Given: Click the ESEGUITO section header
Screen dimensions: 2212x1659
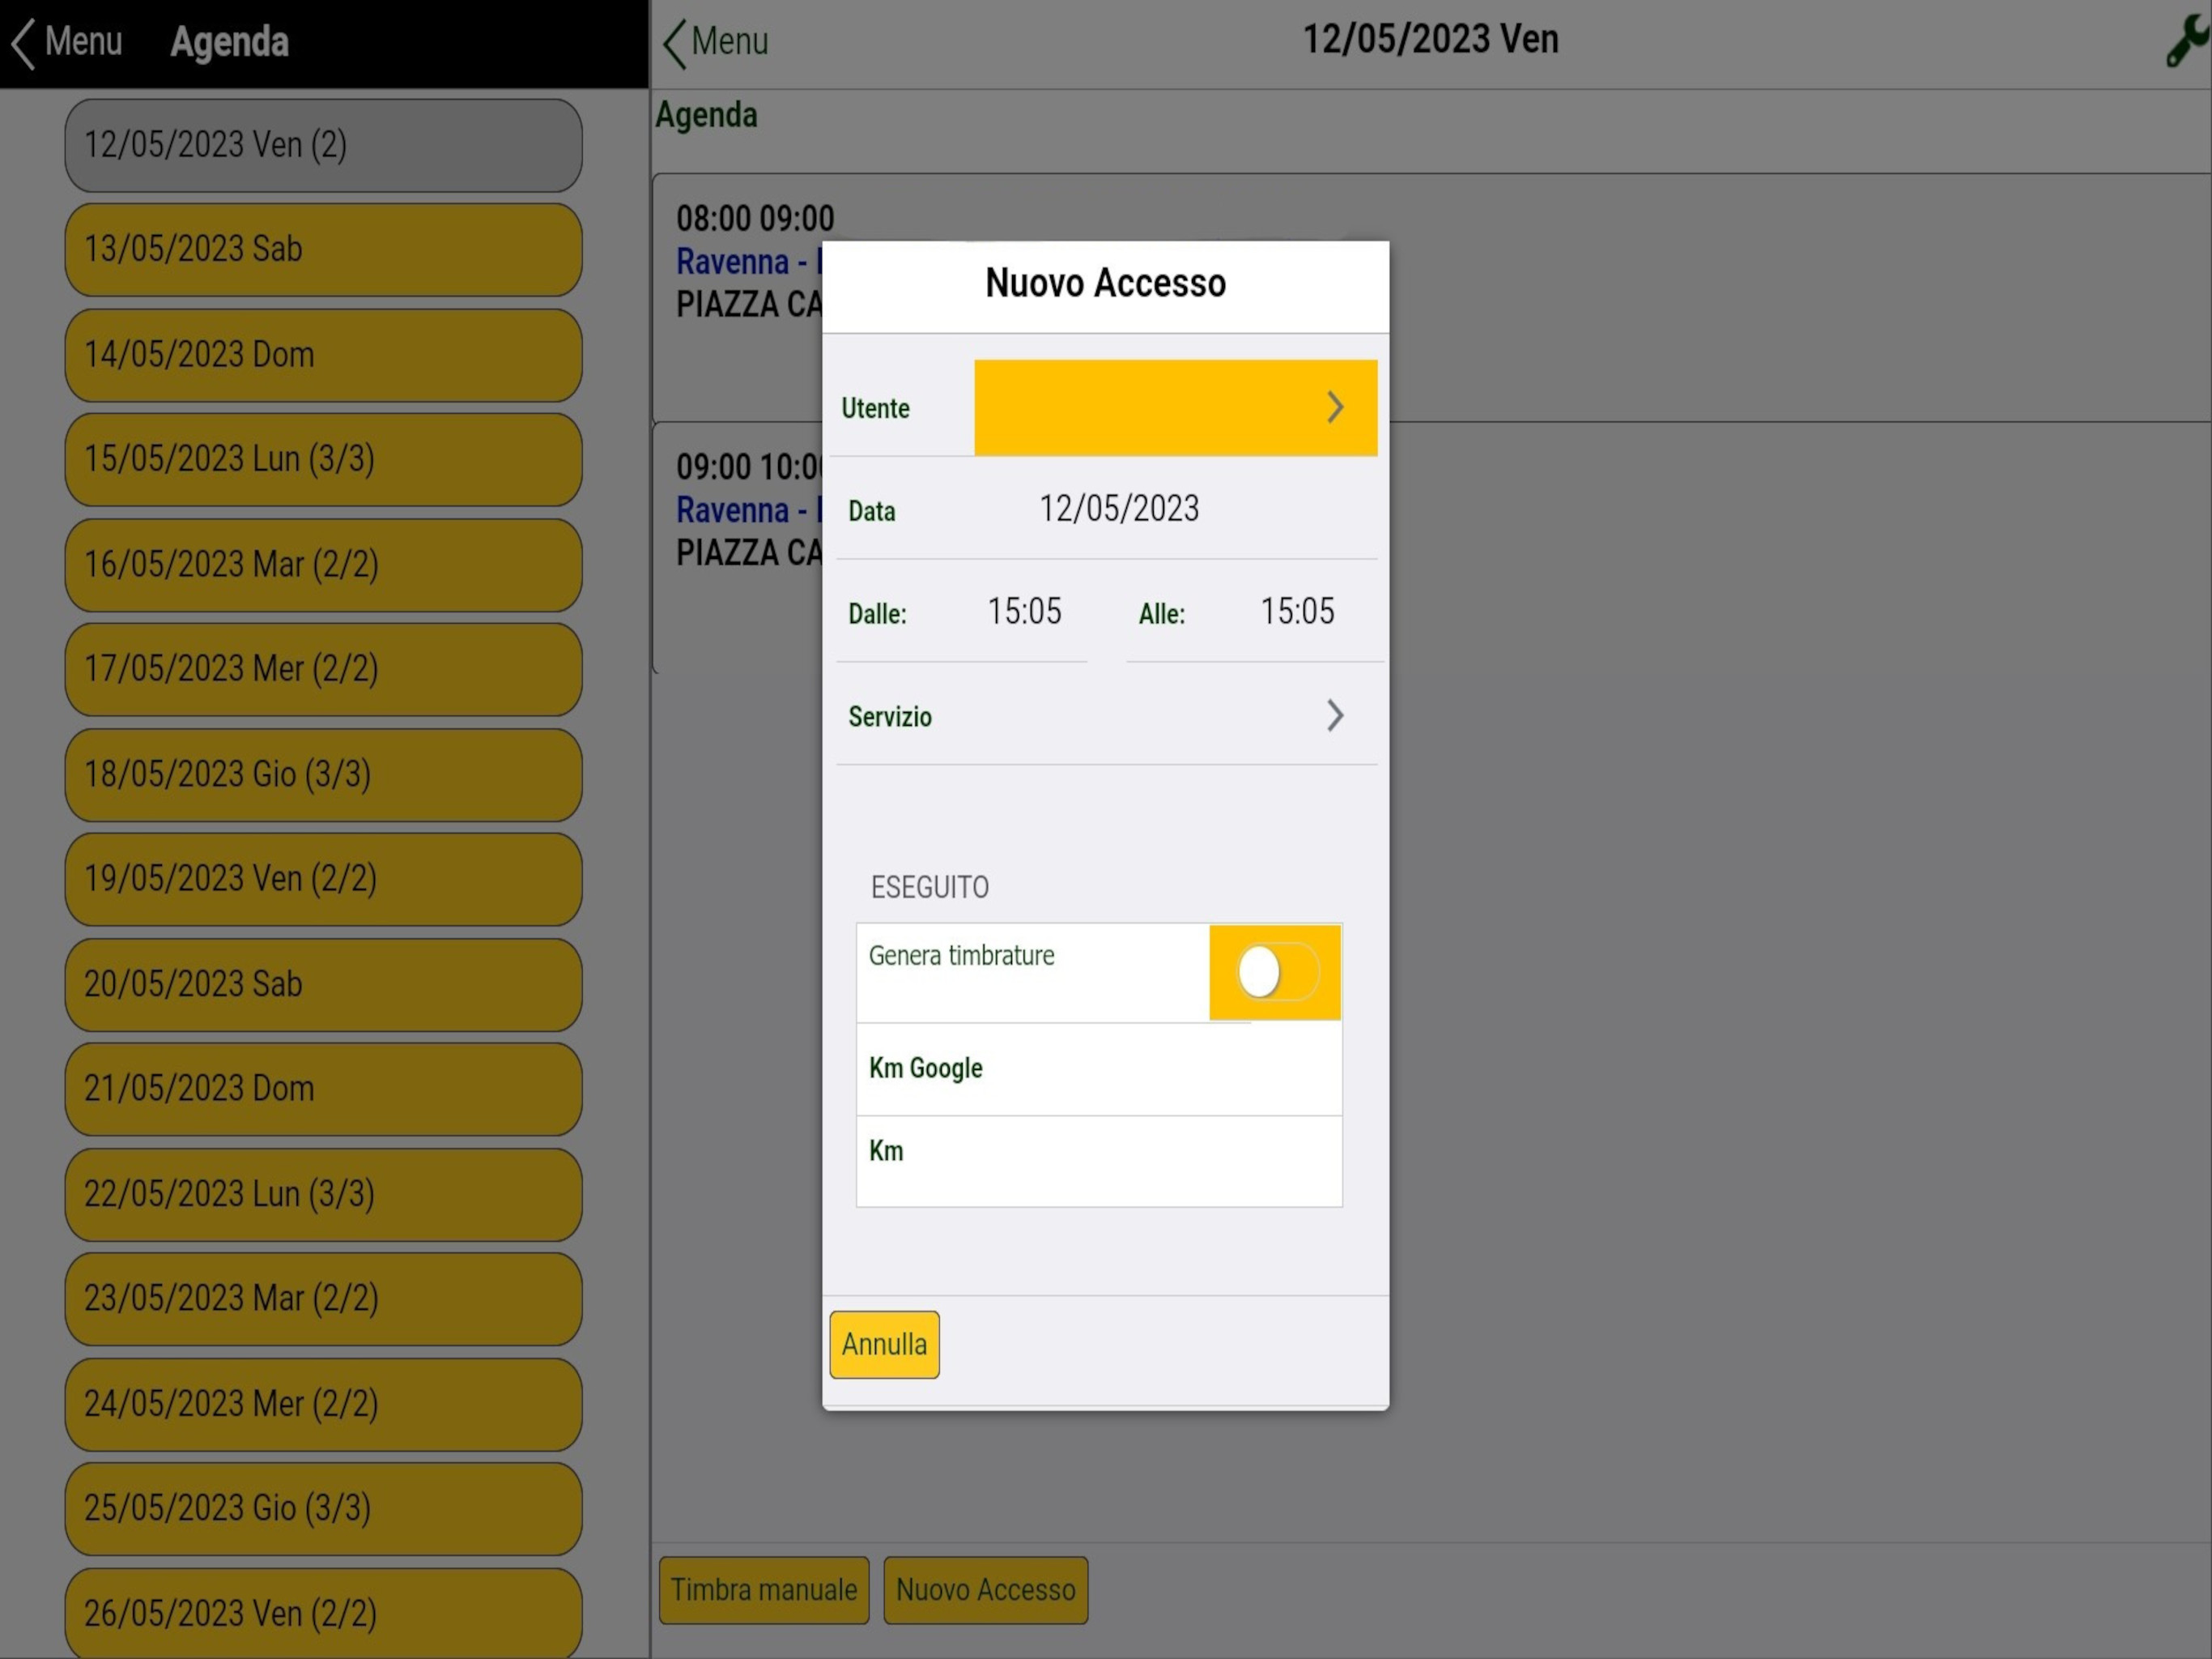Looking at the screenshot, I should (x=929, y=888).
